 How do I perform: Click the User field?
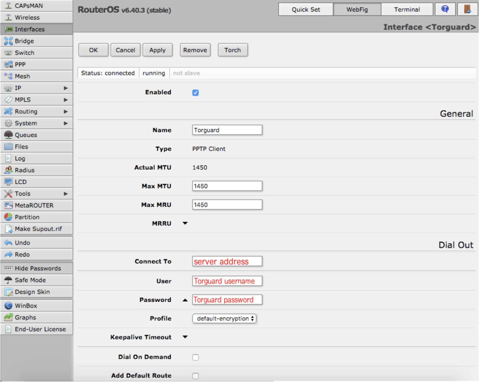(x=227, y=281)
